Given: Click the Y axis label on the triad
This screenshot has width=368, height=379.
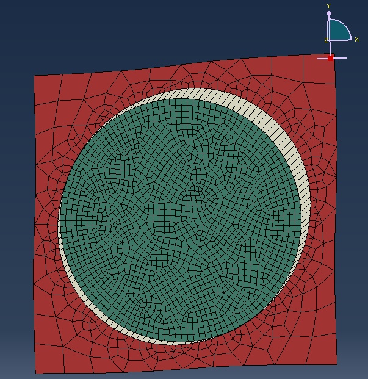Looking at the screenshot, I should point(328,5).
